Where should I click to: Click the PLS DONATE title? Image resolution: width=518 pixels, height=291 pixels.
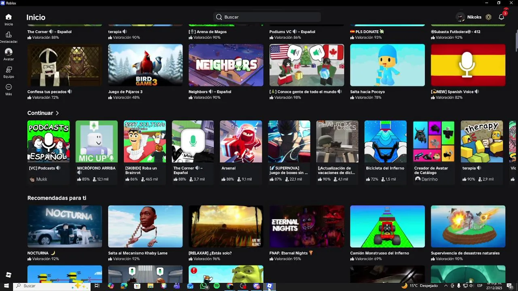[x=367, y=32]
